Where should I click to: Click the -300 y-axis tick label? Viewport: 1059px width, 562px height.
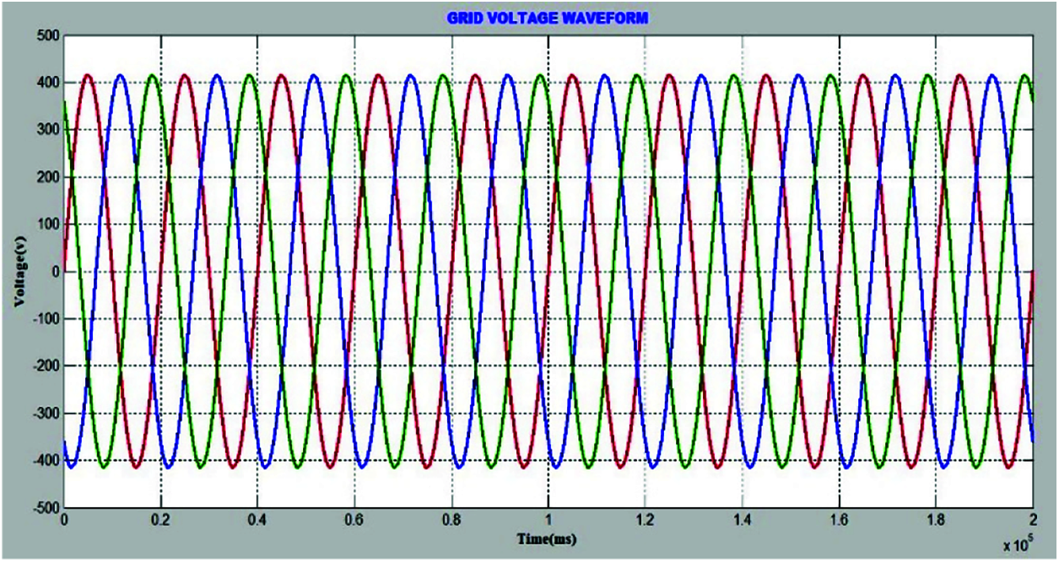coord(43,414)
